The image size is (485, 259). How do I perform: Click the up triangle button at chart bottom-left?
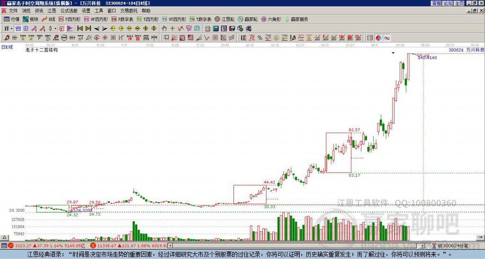click(4, 238)
